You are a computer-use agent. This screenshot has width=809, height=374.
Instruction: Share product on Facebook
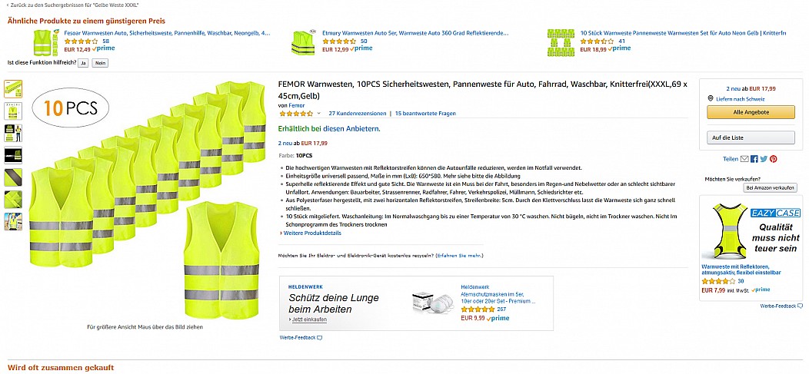754,159
